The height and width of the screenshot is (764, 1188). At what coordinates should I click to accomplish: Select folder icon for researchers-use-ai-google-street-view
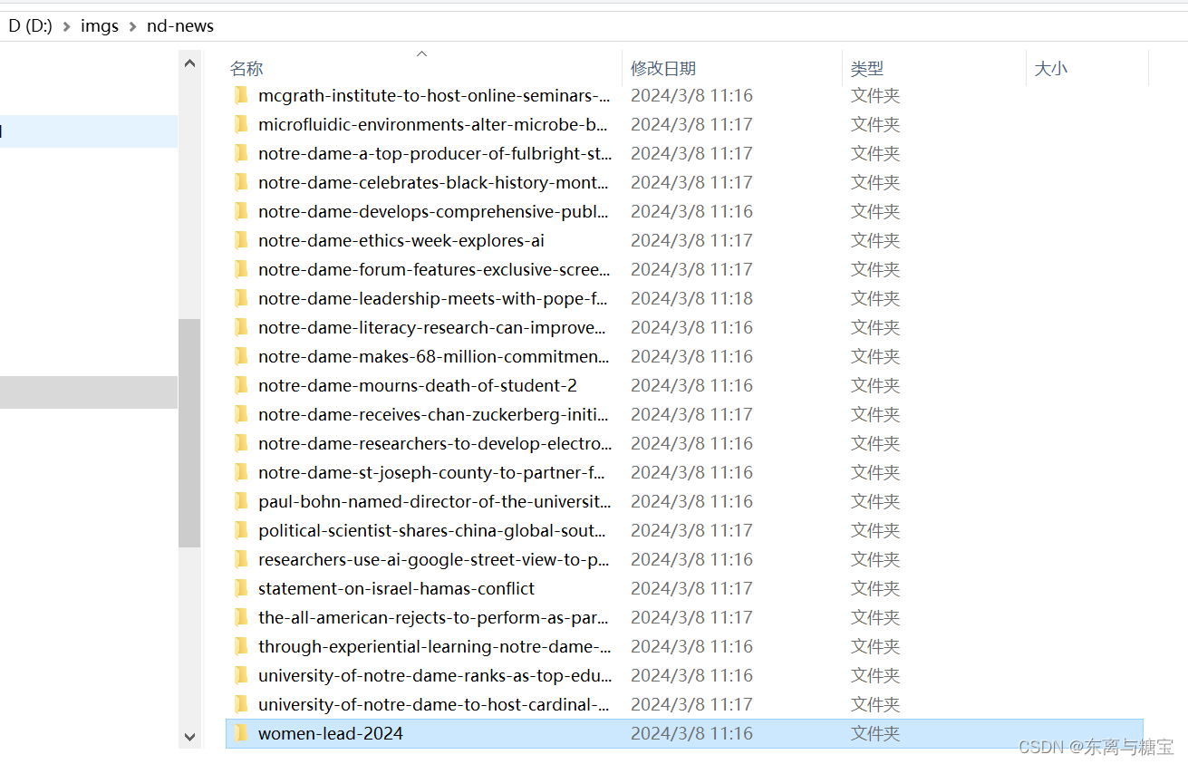tap(241, 559)
